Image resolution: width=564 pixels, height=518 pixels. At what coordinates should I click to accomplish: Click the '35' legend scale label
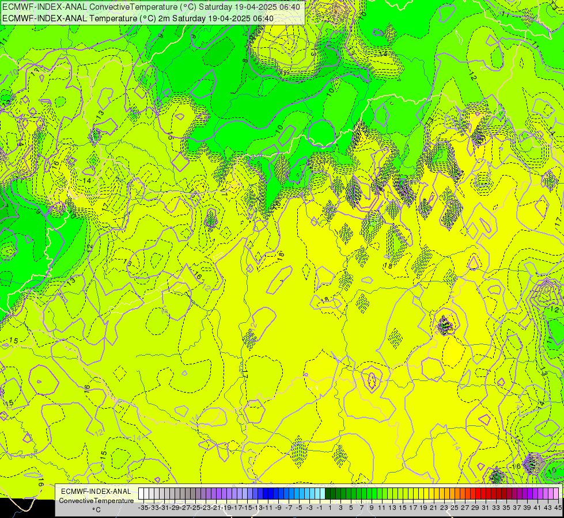click(x=506, y=508)
